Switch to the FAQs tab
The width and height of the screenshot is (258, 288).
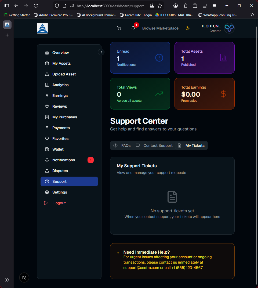pos(122,145)
